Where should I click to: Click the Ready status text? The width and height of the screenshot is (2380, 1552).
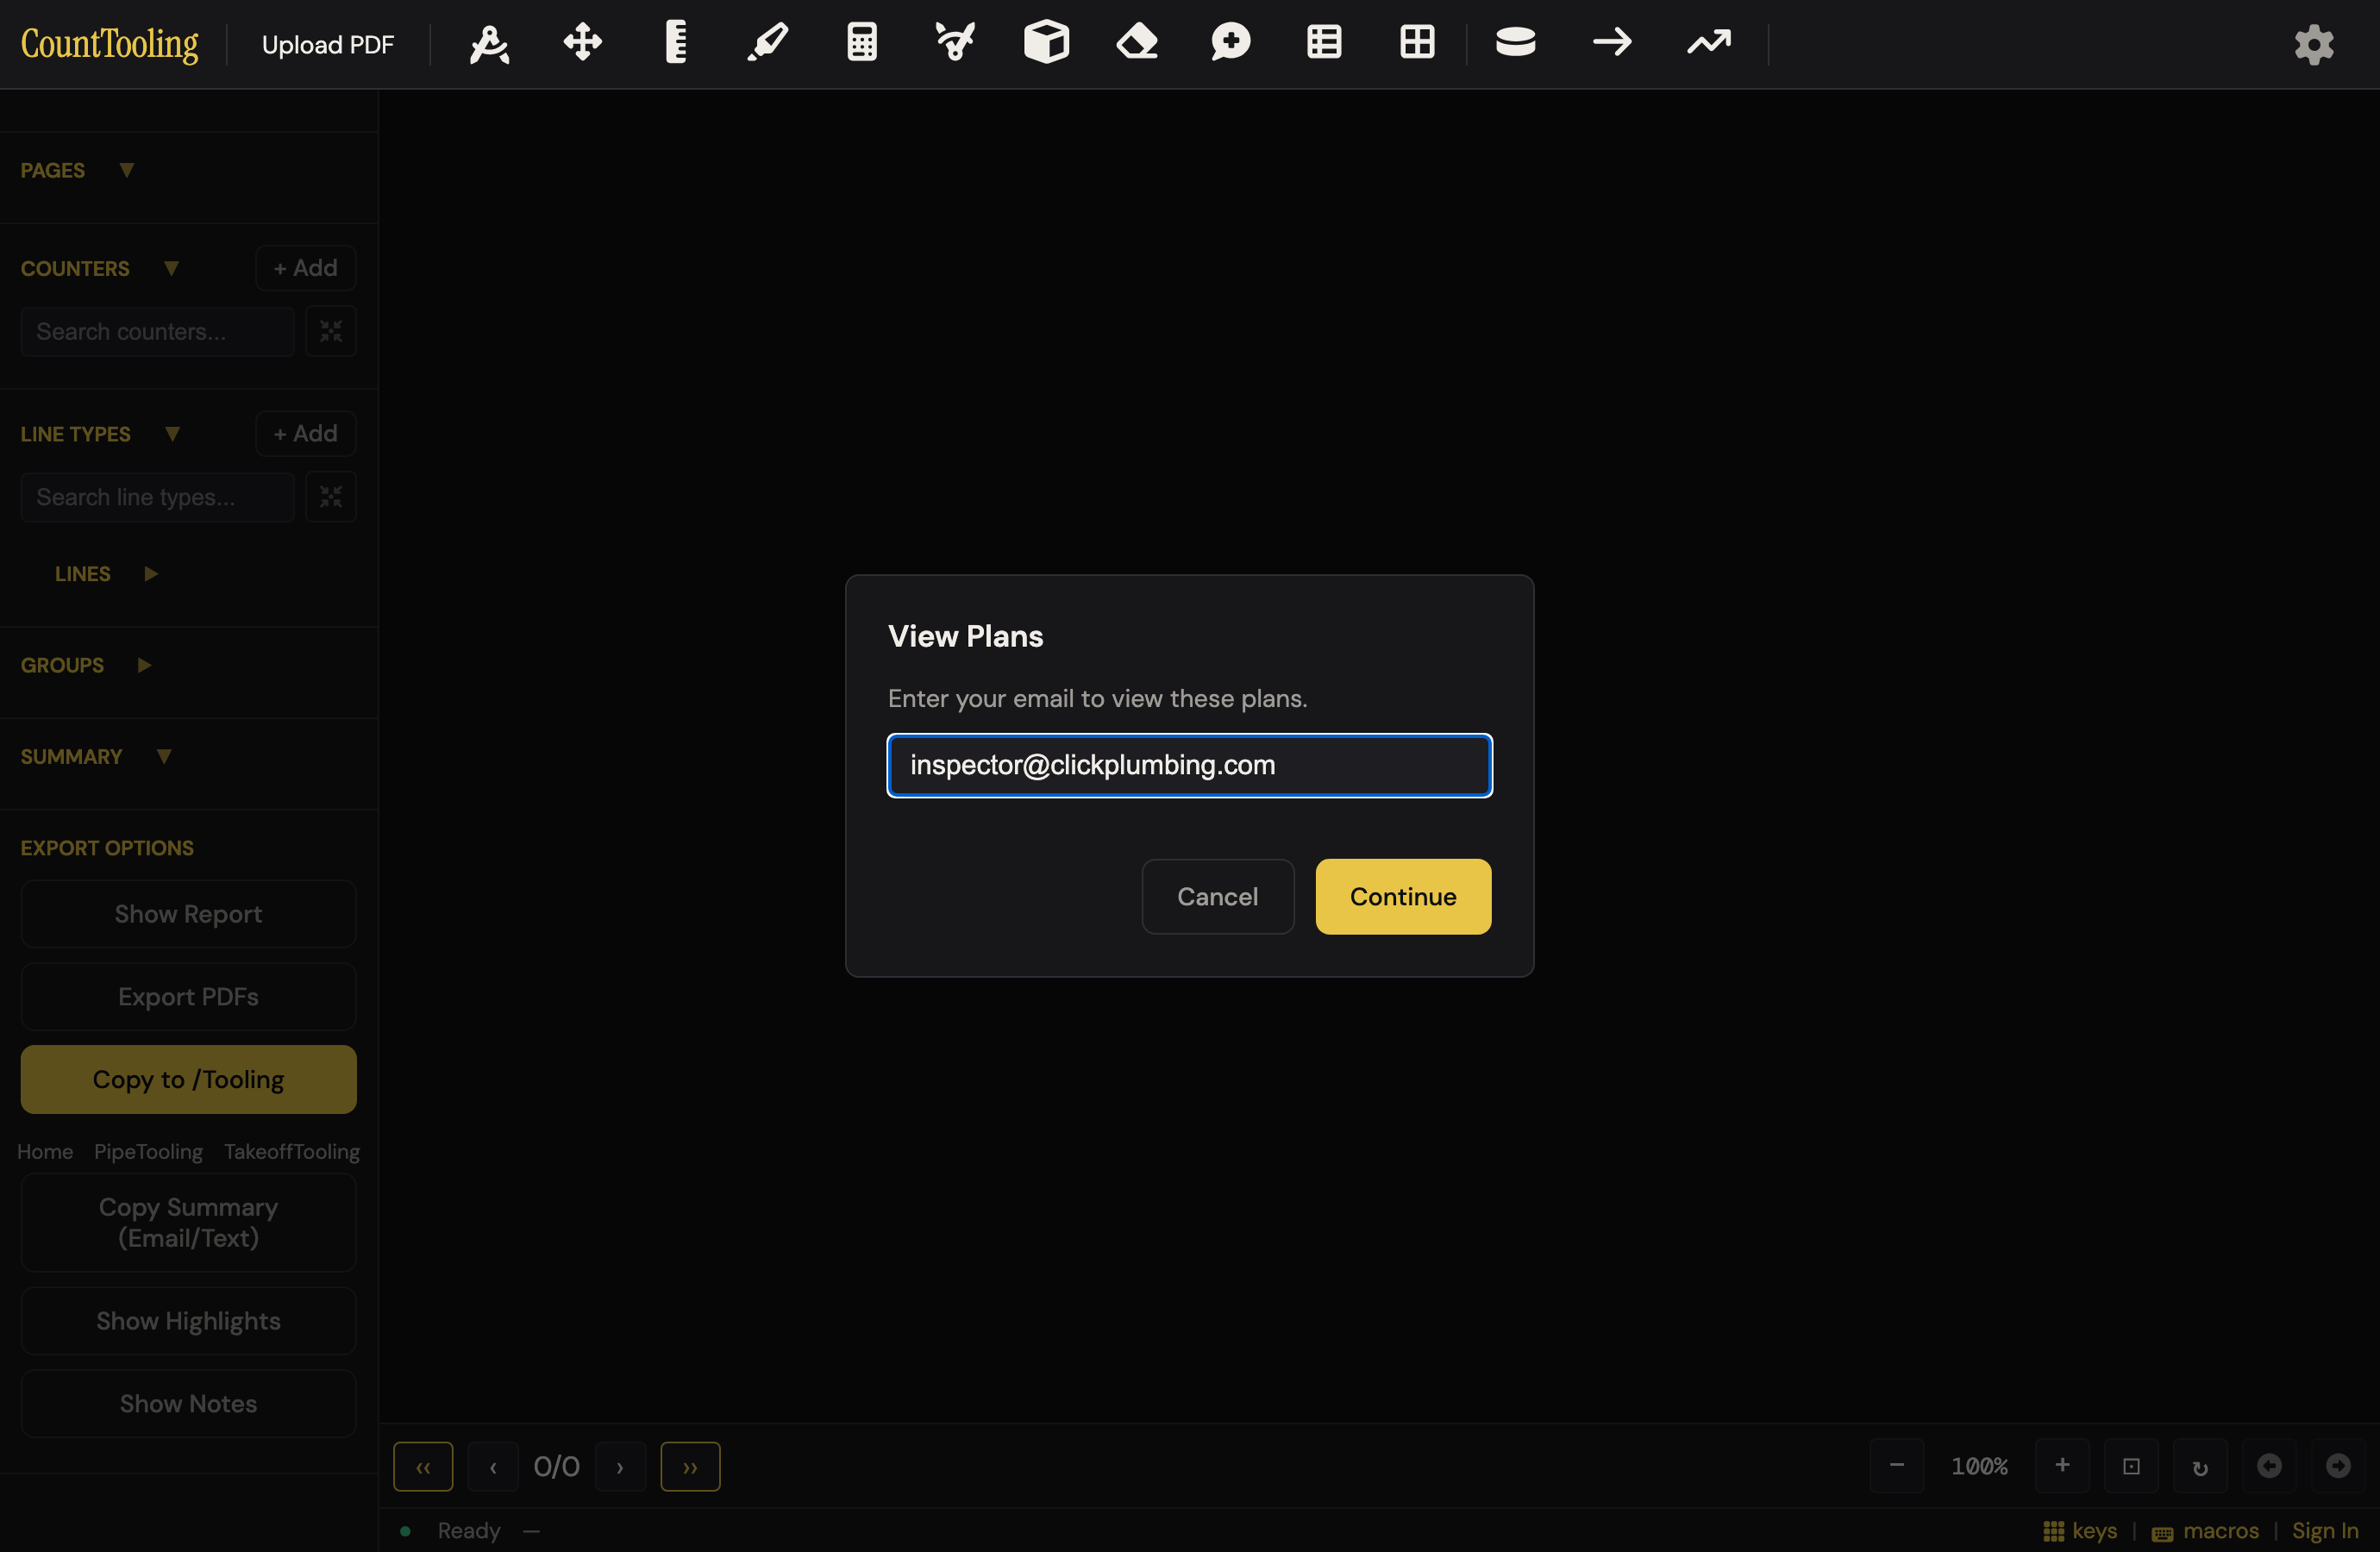pos(469,1531)
